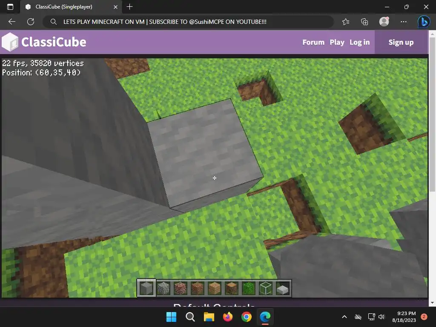Click the OneDrive cloud tray icon

pyautogui.click(x=358, y=317)
